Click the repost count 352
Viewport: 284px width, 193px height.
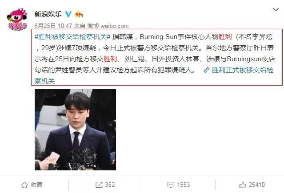click(110, 185)
